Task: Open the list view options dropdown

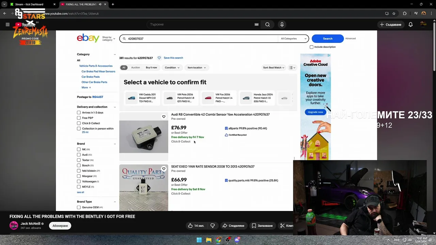Action: (292, 67)
